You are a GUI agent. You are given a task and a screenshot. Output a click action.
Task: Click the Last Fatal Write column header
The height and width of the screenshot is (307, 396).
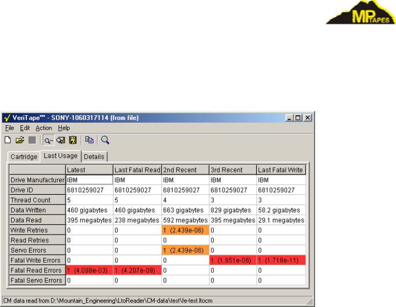pyautogui.click(x=281, y=170)
